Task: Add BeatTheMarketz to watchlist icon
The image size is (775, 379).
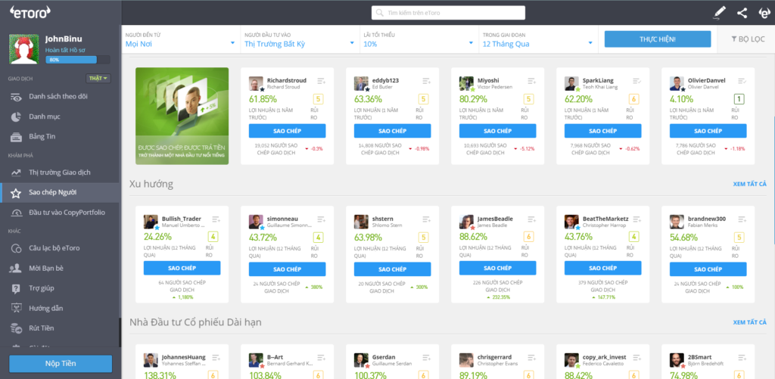Action: point(637,219)
